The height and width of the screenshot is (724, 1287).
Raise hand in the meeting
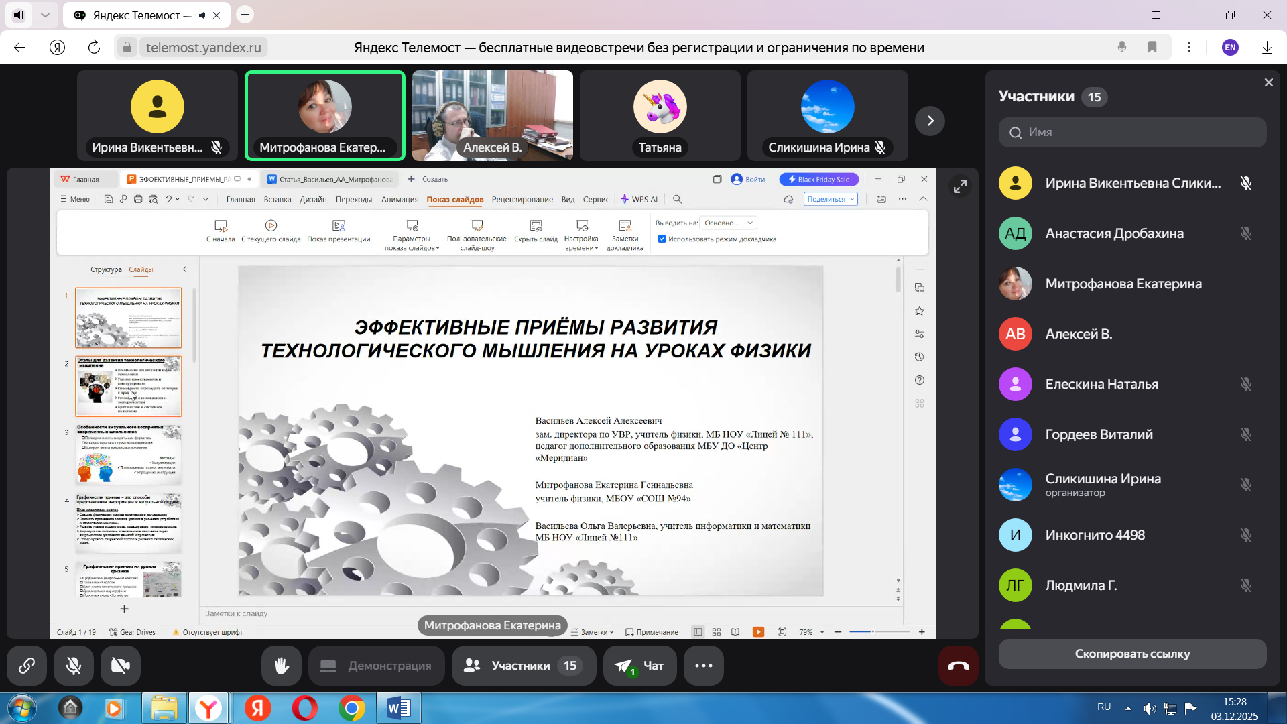pyautogui.click(x=282, y=666)
